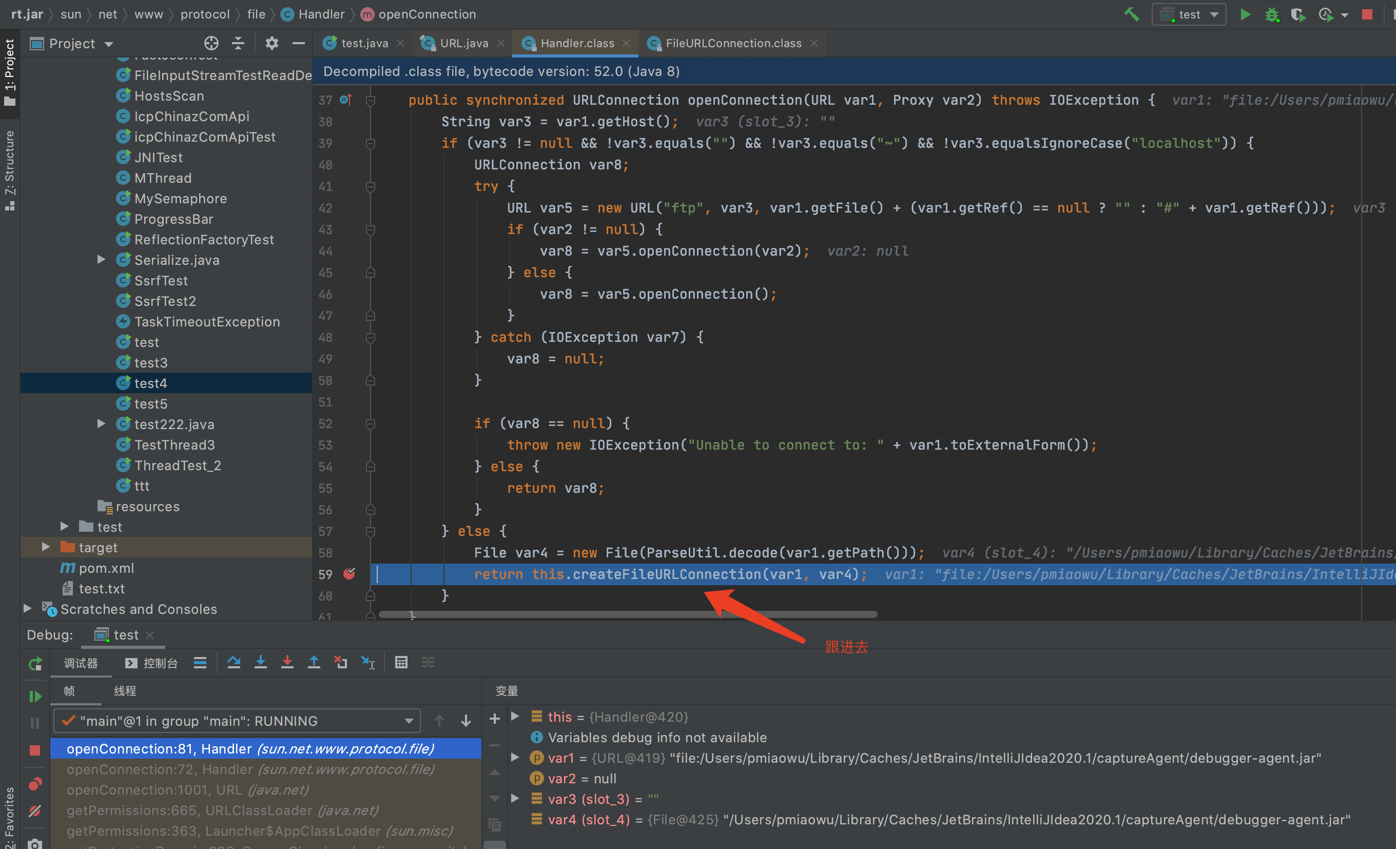The height and width of the screenshot is (849, 1396).
Task: Start debugging with the bug icon
Action: tap(1272, 14)
